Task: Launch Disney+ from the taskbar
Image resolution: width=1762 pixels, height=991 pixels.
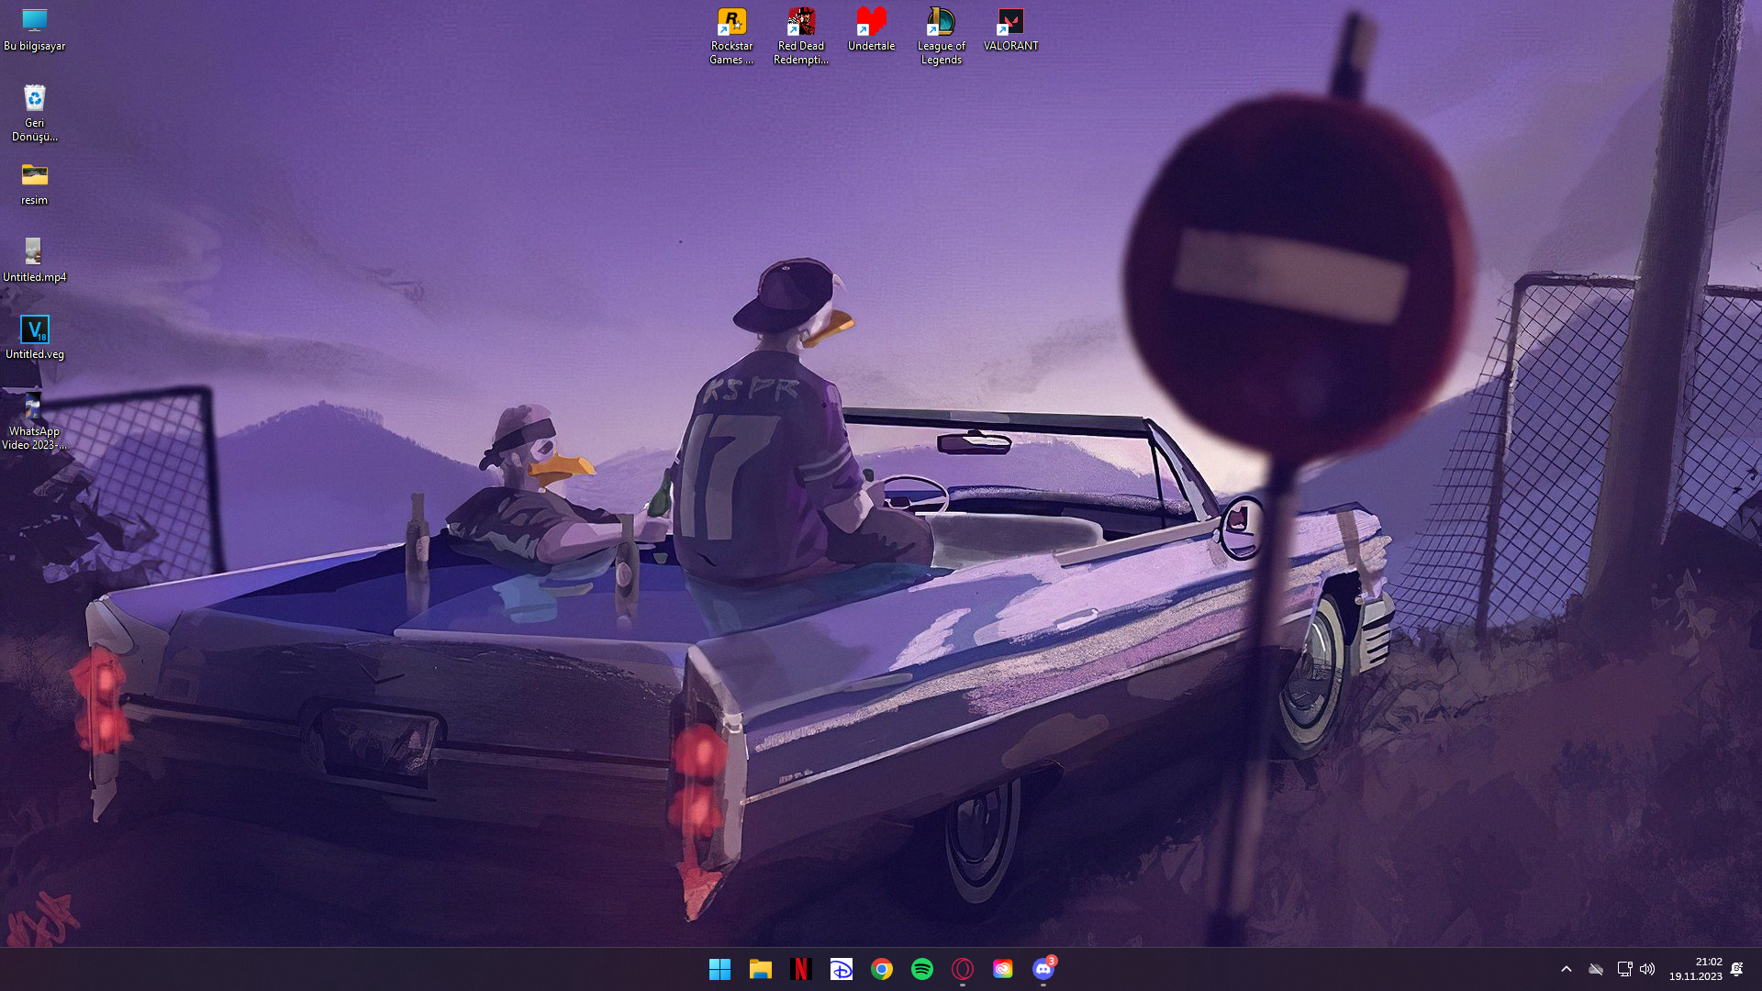Action: pos(841,969)
